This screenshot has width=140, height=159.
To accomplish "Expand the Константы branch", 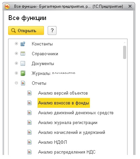I will 16,43.
